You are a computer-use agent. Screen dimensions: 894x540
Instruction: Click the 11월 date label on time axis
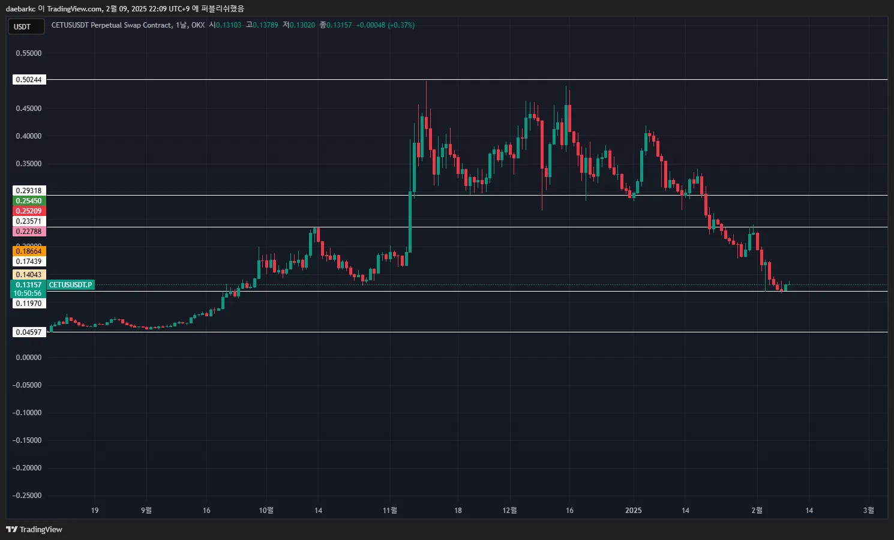tap(390, 511)
